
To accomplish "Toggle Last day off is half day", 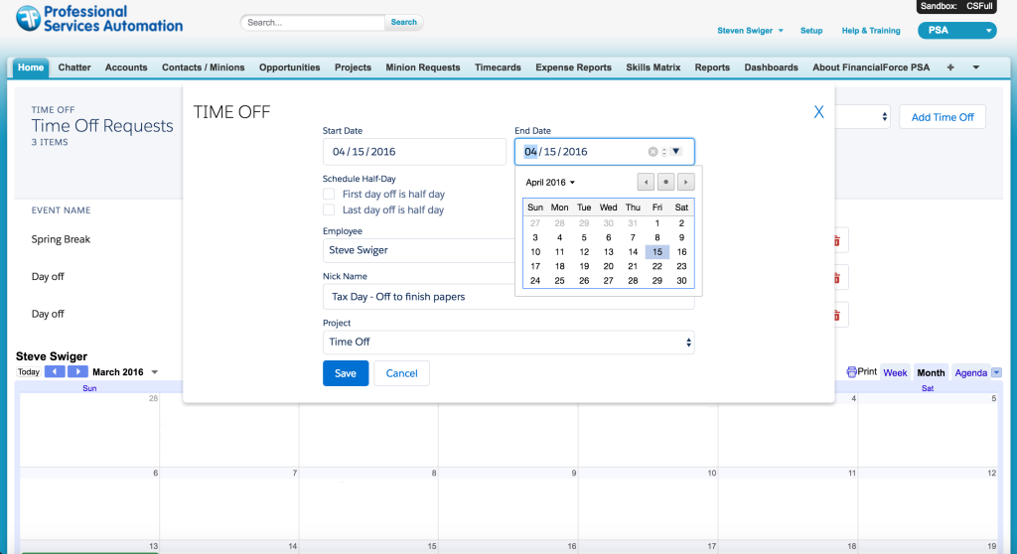I will pyautogui.click(x=329, y=209).
